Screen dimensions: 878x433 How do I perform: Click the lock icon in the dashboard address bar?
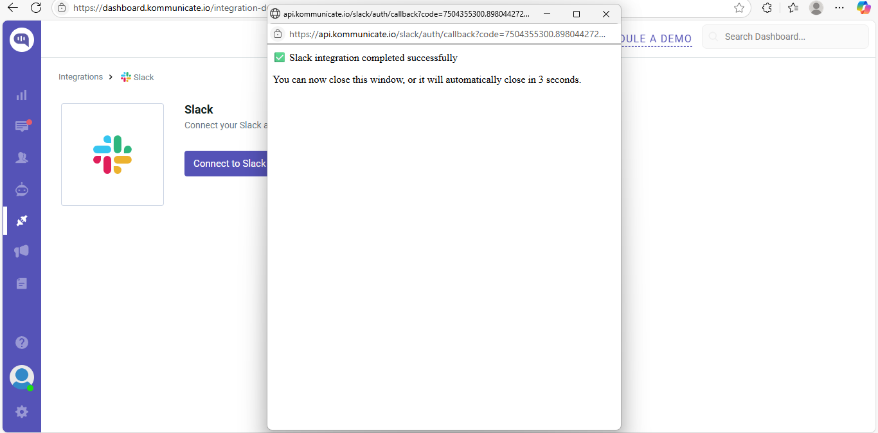pos(62,8)
